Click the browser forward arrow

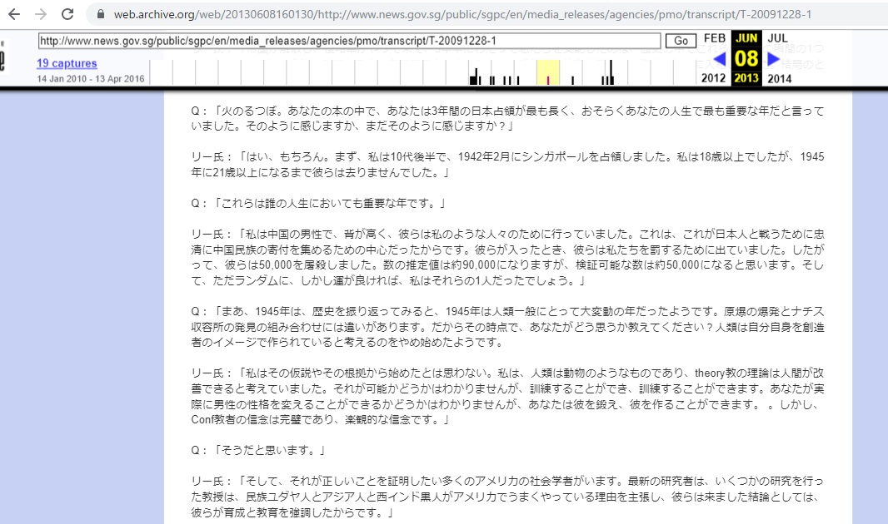point(41,14)
